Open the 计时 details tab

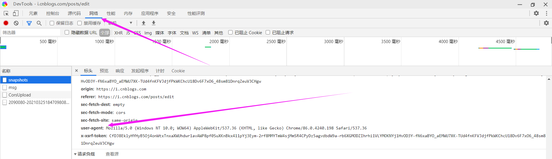point(160,71)
